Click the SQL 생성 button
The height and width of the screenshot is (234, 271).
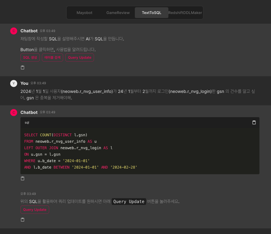[30, 58]
